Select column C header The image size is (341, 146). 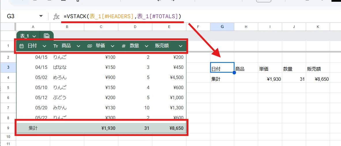click(x=101, y=27)
